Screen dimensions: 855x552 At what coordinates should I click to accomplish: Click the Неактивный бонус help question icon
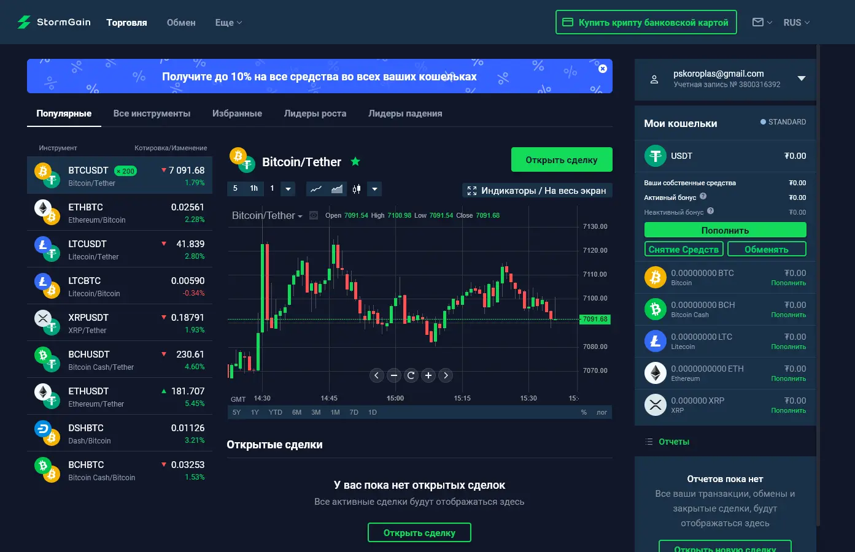click(710, 211)
